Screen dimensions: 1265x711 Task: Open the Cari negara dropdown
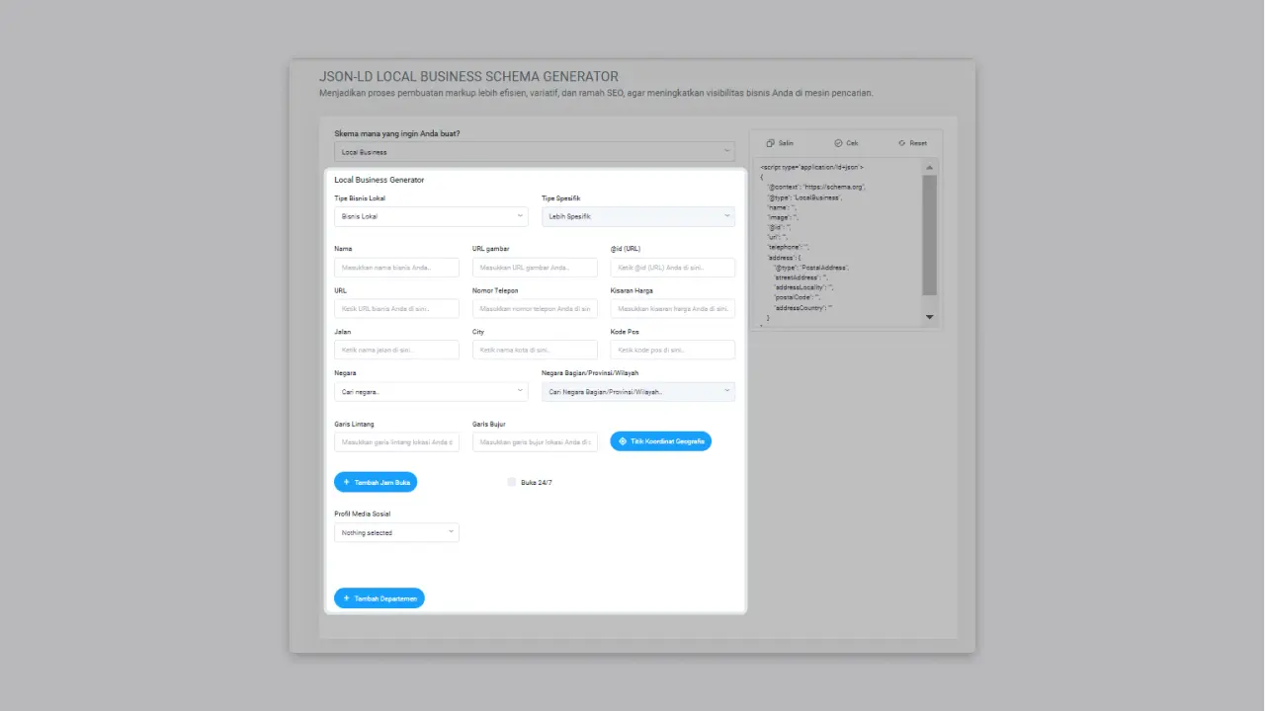pos(430,391)
